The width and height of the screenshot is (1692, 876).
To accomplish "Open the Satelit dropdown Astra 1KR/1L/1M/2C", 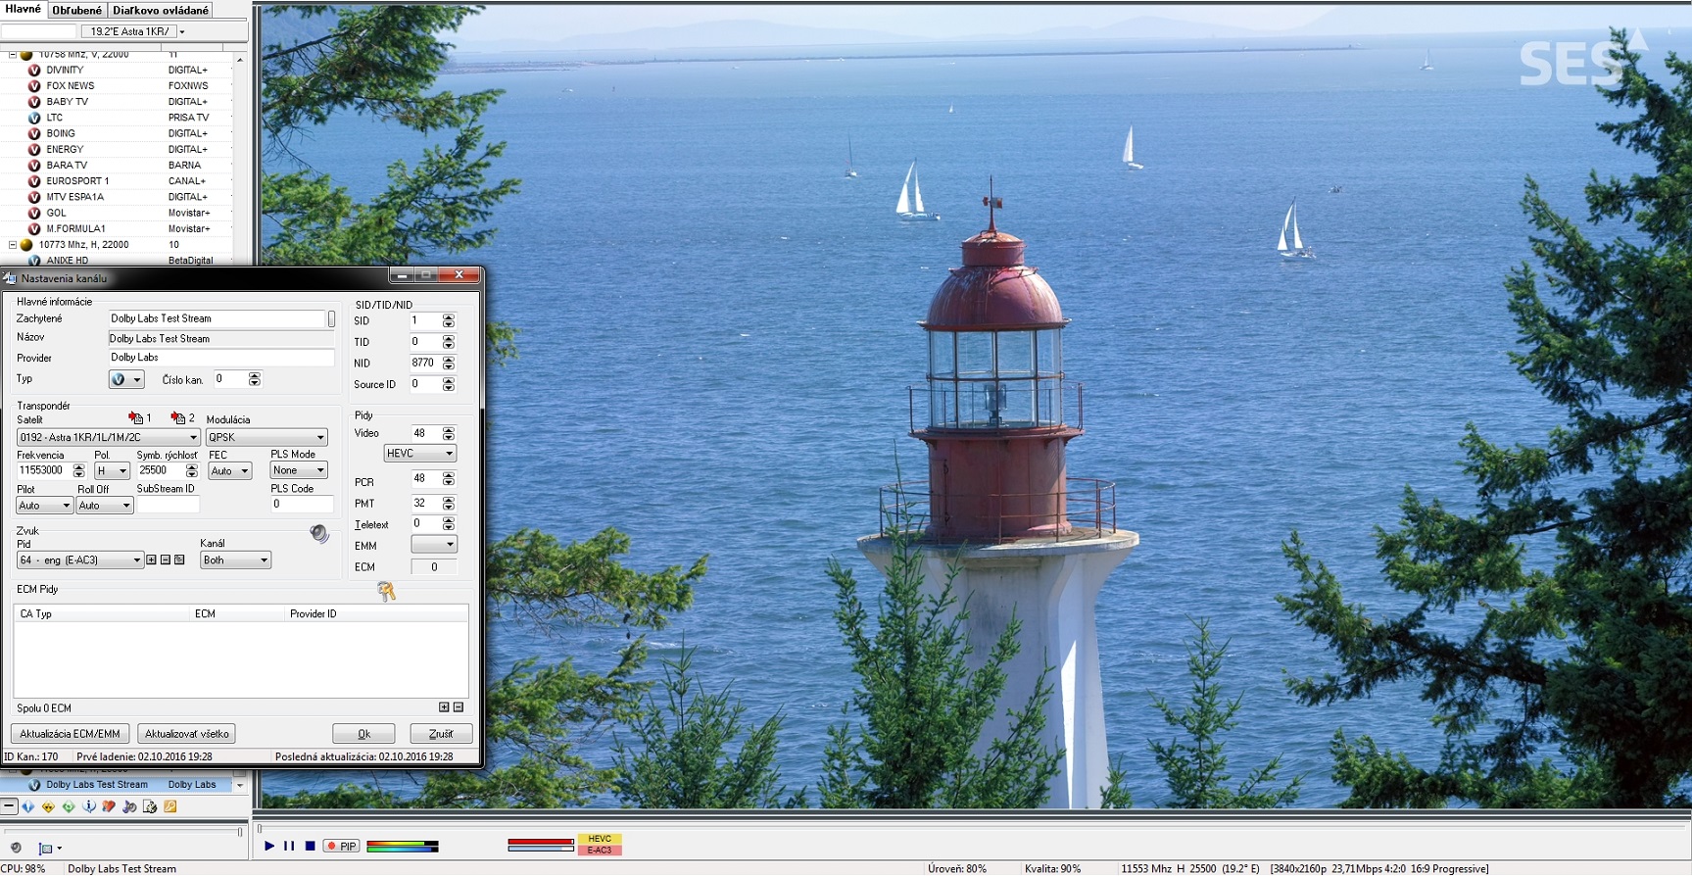I will click(x=109, y=437).
